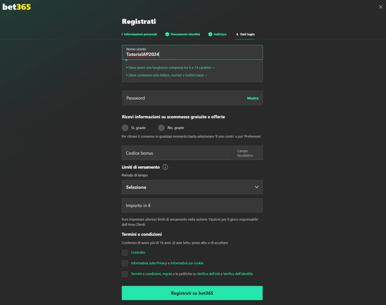Open the Contratto link

tap(138, 253)
